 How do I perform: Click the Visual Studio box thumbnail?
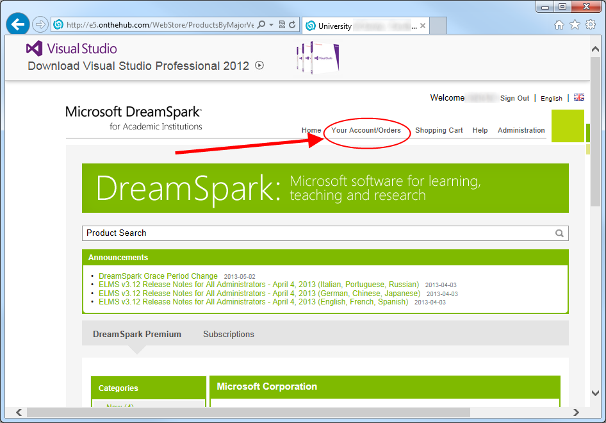point(318,58)
